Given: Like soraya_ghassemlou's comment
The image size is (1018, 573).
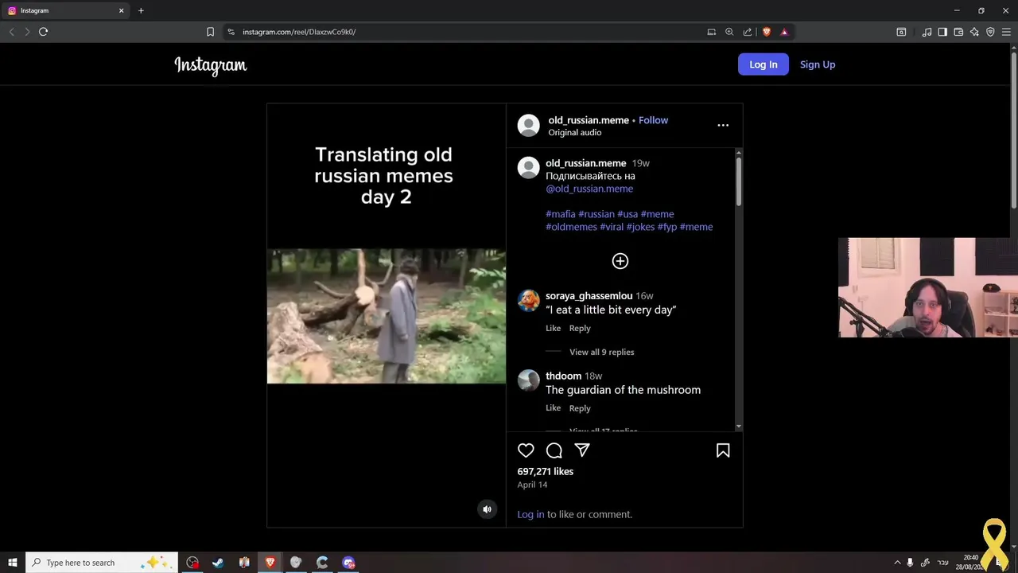Looking at the screenshot, I should pos(554,329).
